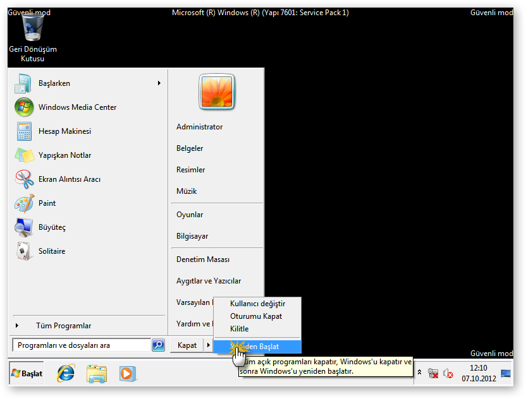
Task: Click the Yardım ve Destek entry
Action: (193, 324)
